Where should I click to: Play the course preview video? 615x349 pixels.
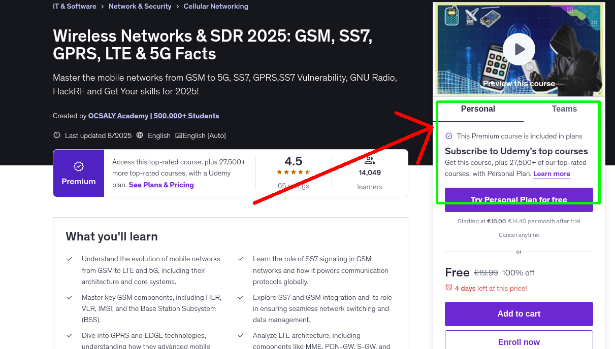point(519,49)
